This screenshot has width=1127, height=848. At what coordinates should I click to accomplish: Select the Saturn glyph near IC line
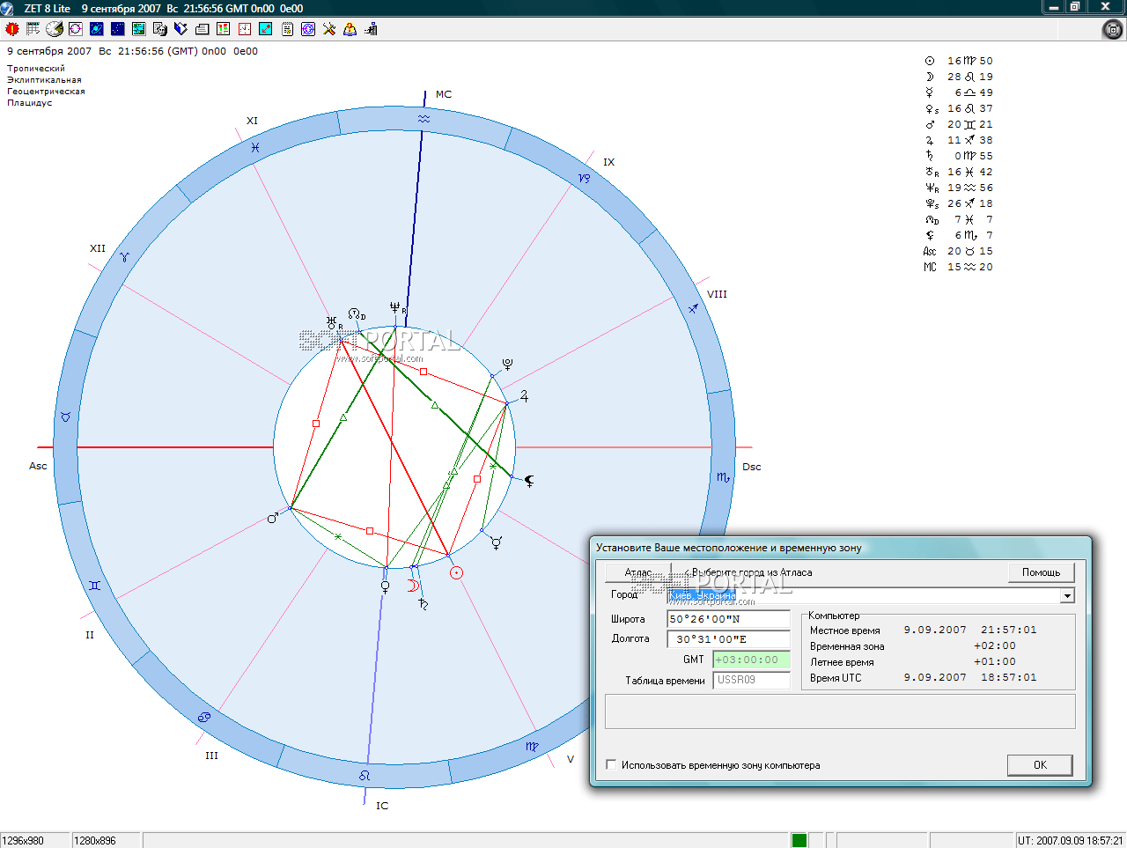(x=424, y=604)
